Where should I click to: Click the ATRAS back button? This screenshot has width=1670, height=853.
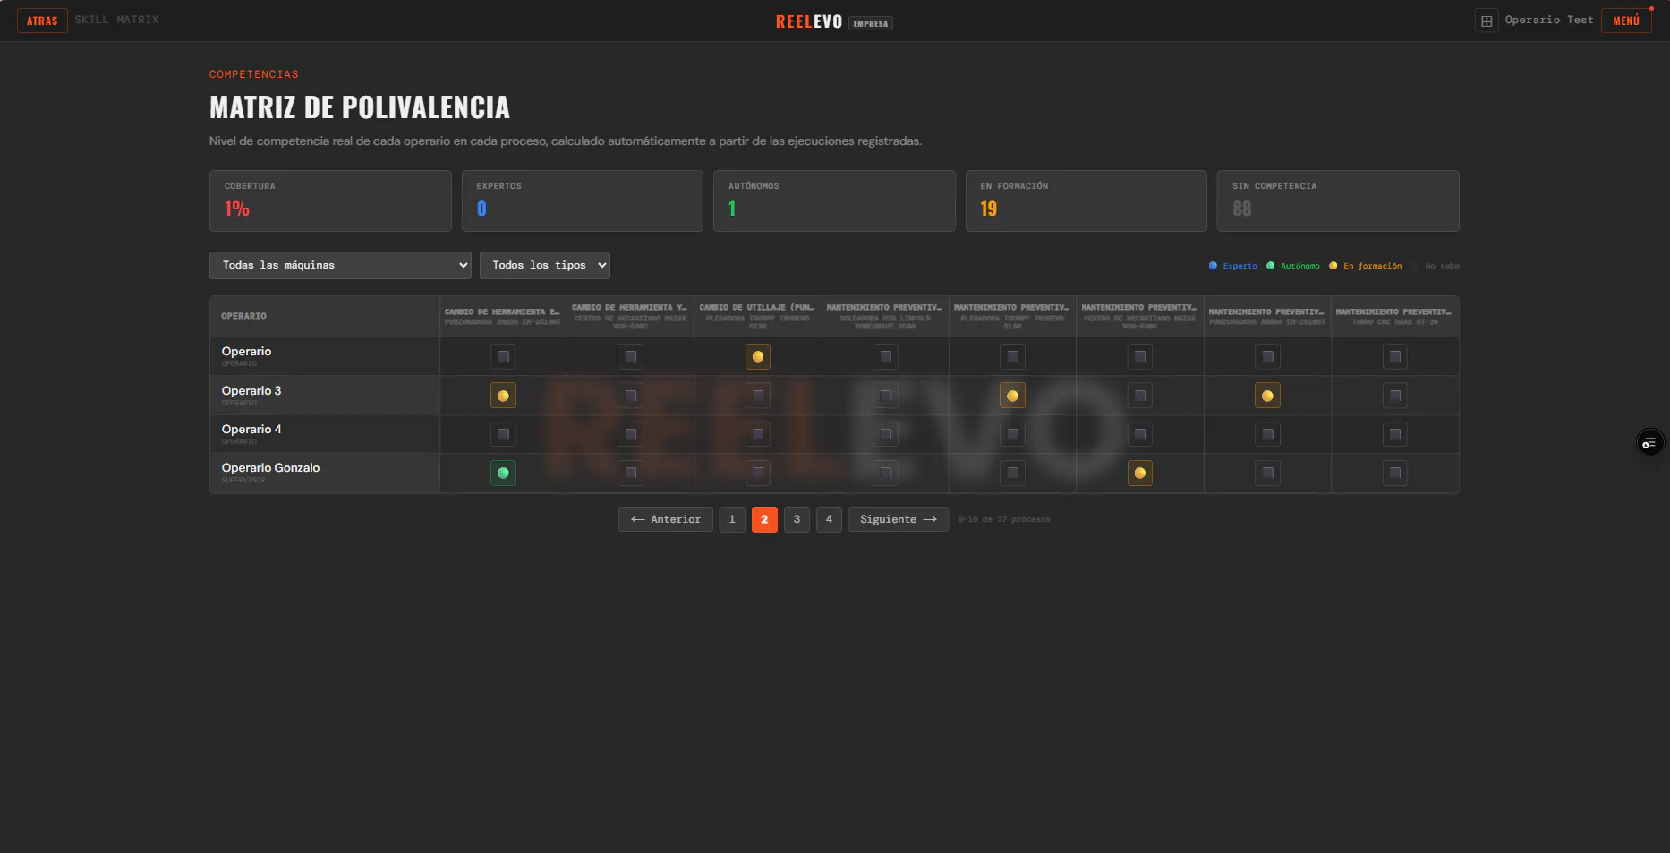pos(42,21)
